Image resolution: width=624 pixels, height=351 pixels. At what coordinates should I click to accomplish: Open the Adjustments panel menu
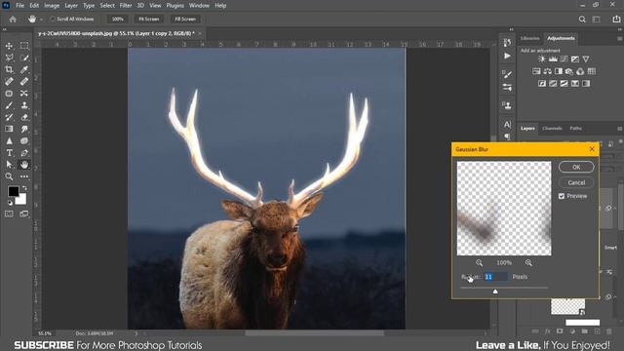point(620,39)
